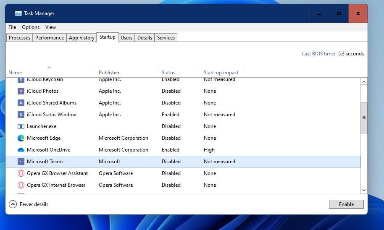Select the Launcher.exe entry name
Viewport: 384px width, 230px height.
click(x=42, y=126)
